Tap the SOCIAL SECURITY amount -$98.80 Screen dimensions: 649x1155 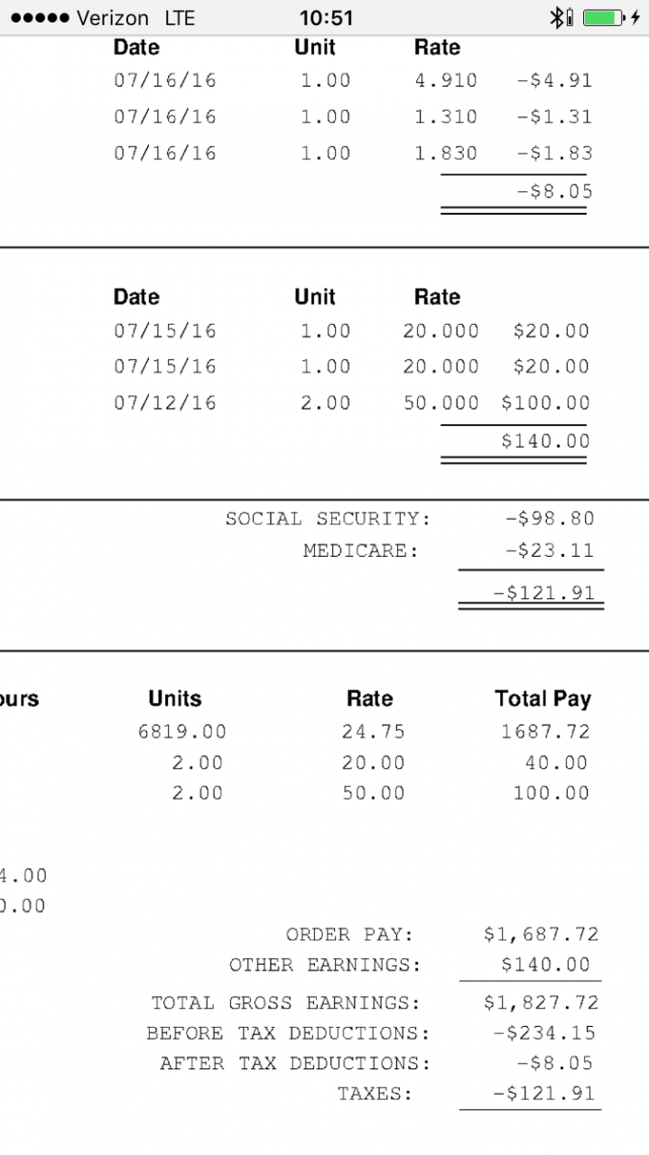click(x=550, y=519)
